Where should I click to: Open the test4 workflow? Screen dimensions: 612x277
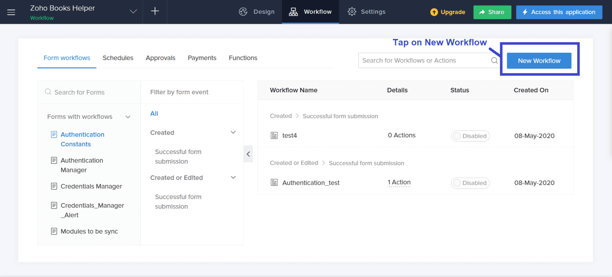[290, 135]
